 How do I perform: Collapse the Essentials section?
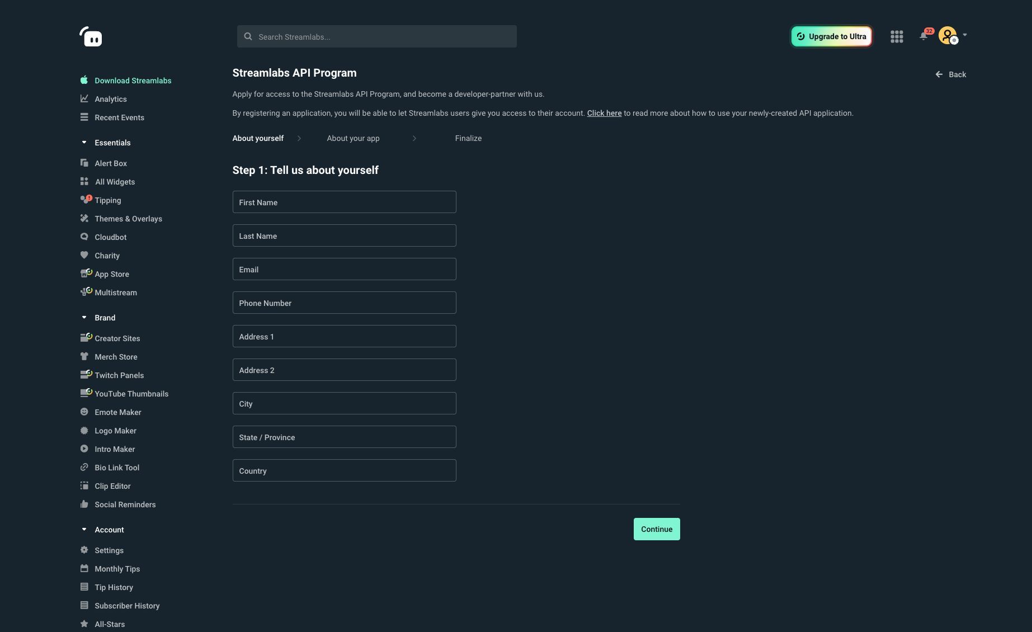[84, 142]
